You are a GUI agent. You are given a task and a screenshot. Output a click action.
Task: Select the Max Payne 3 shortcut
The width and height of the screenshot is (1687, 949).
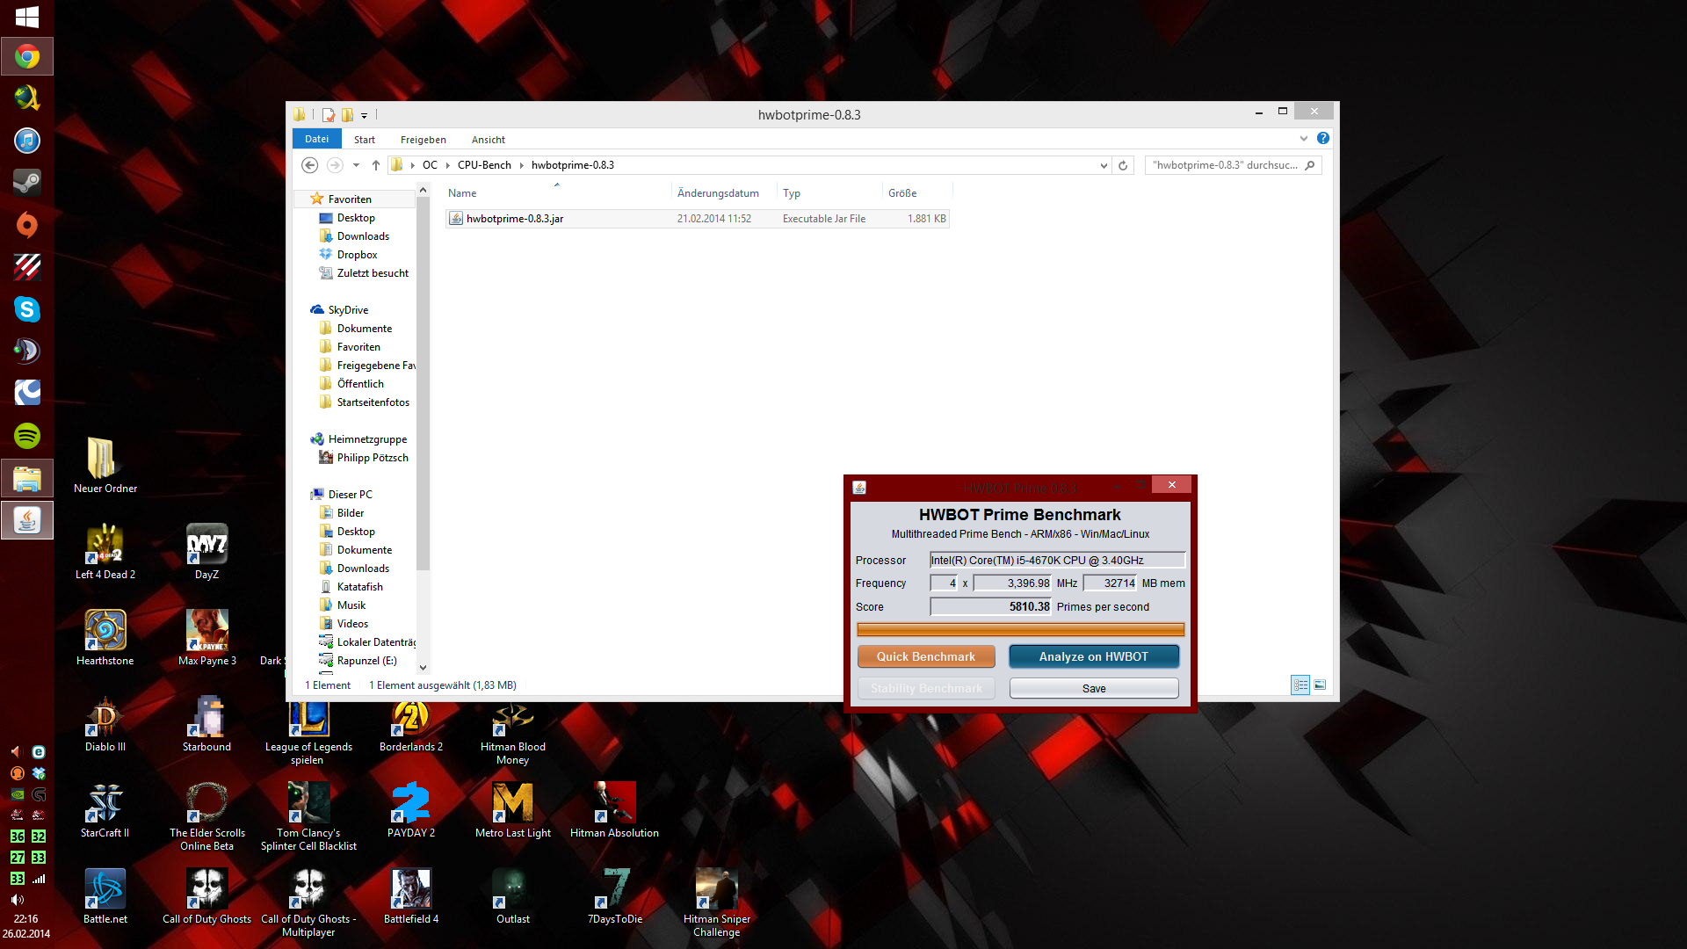207,638
